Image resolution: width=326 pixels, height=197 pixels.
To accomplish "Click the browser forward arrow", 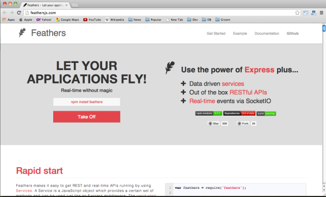I will pos(11,12).
